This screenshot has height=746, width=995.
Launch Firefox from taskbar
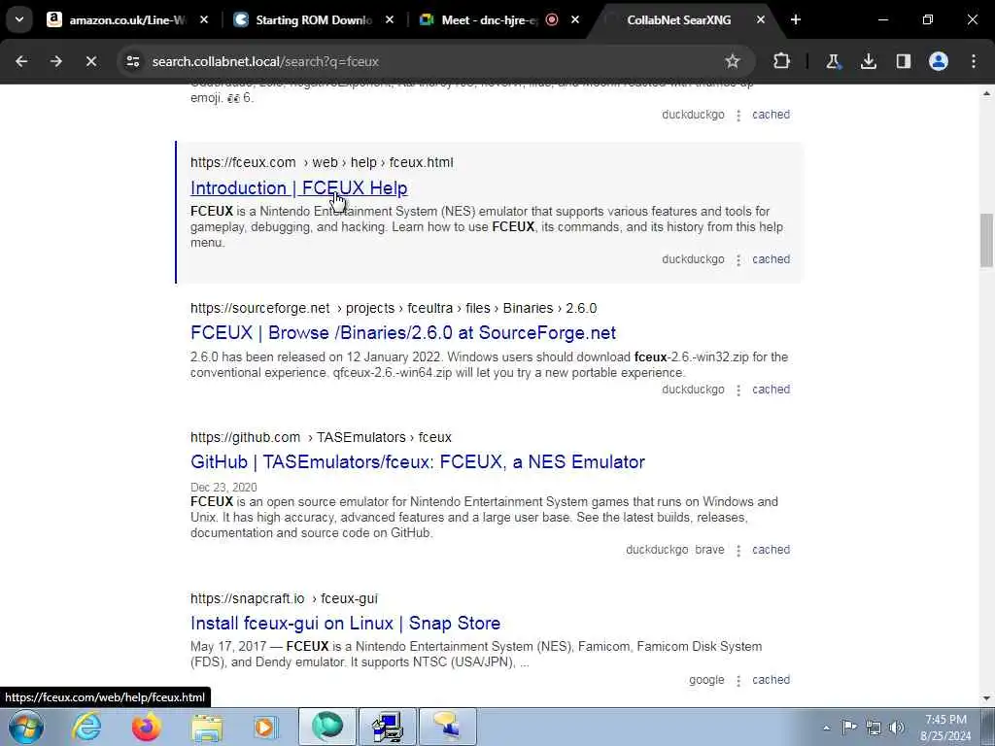tap(146, 727)
